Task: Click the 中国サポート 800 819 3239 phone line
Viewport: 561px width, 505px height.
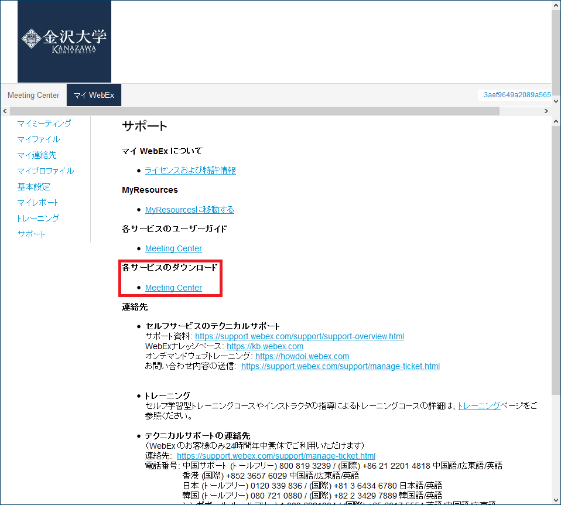Action: tap(343, 466)
